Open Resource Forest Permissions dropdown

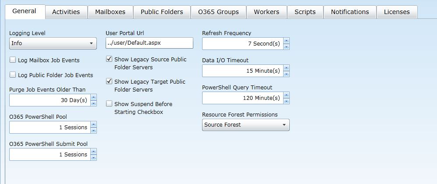[245, 125]
